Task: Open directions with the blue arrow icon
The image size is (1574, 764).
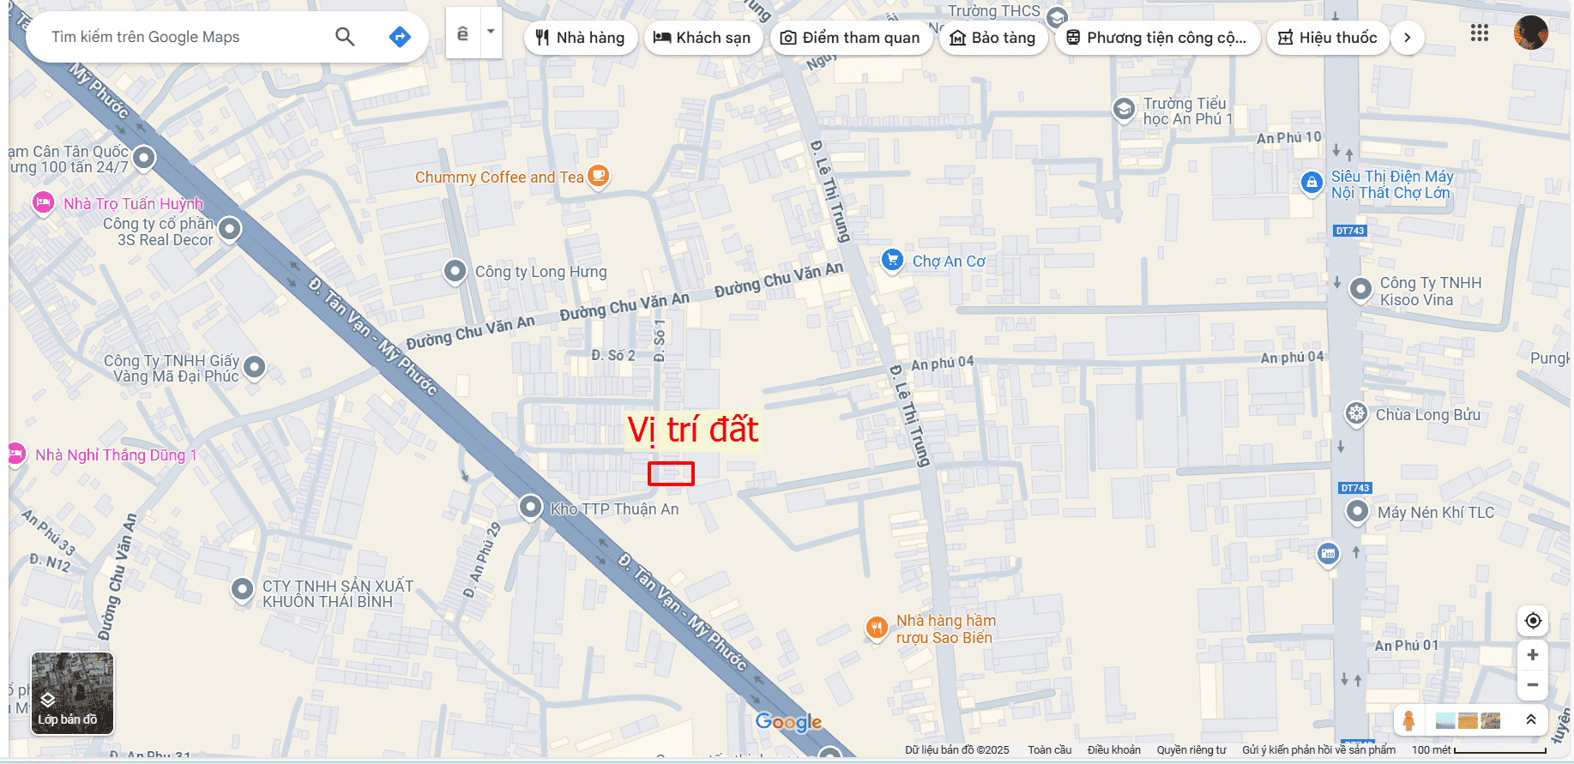Action: click(400, 37)
